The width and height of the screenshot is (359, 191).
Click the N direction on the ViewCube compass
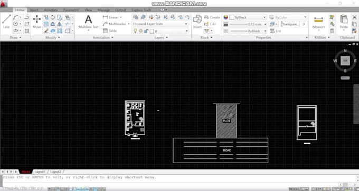pos(345,51)
